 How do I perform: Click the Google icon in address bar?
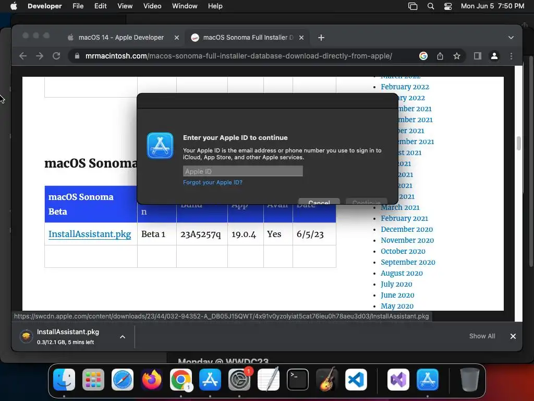pyautogui.click(x=423, y=56)
